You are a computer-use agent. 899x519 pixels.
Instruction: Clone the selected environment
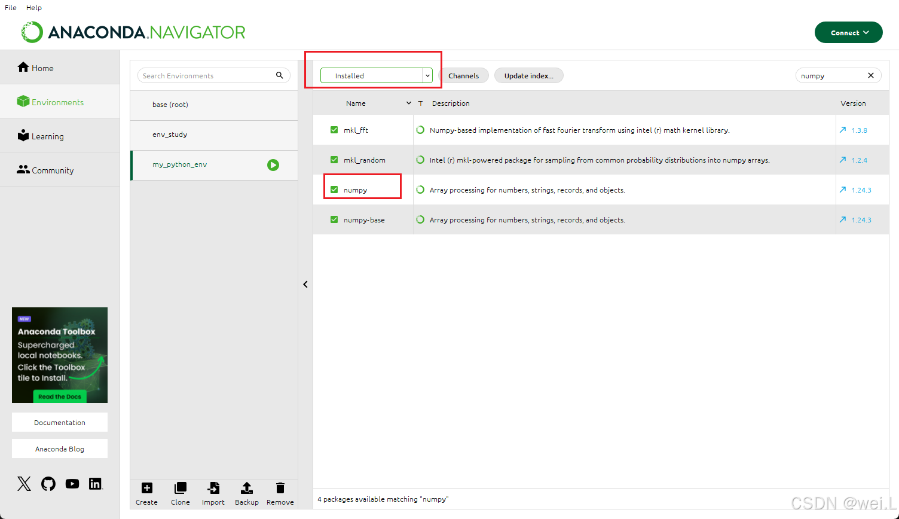coord(180,494)
